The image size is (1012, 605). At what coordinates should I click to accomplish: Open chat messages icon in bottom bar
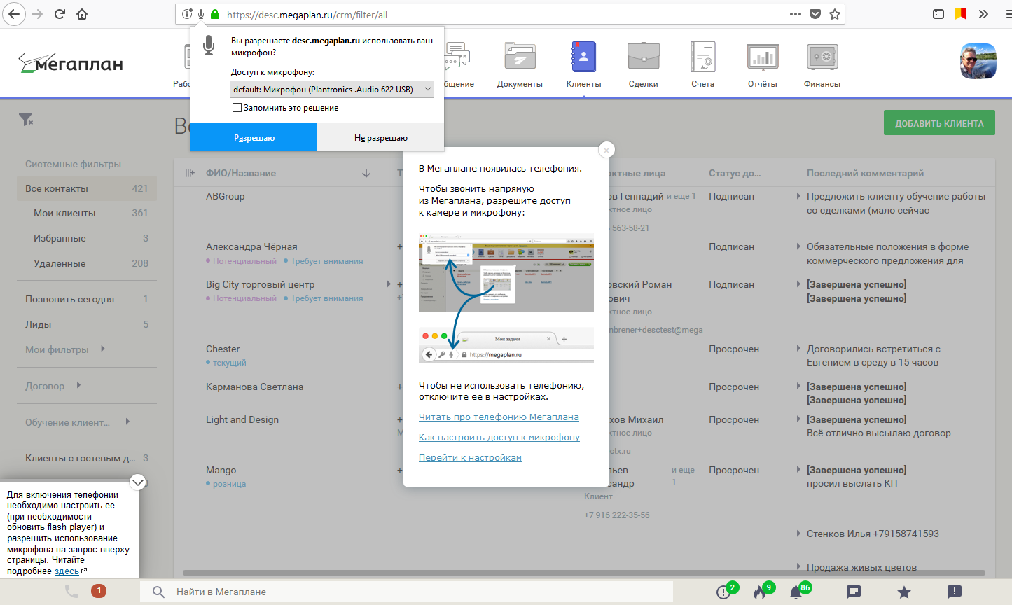853,592
